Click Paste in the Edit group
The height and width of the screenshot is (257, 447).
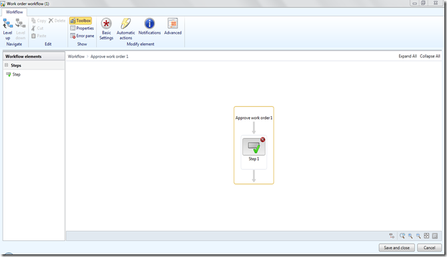(x=39, y=35)
